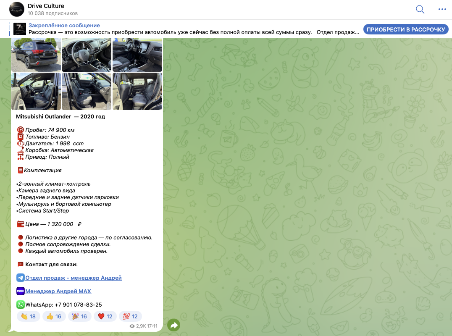The image size is (452, 336).
Task: Open the front seats through open door photo
Action: tap(36, 91)
